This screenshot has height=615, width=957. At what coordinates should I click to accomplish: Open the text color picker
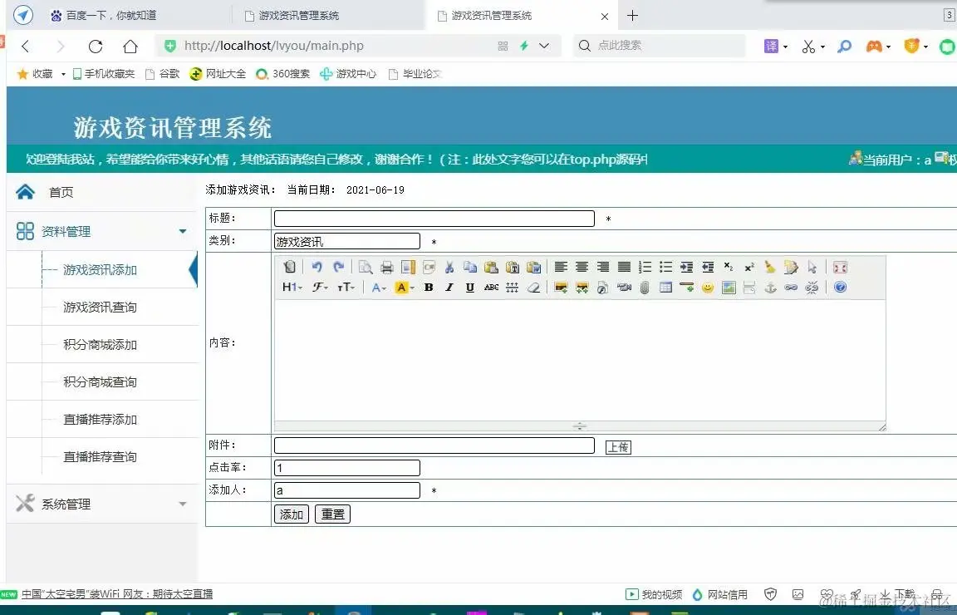[x=379, y=287]
